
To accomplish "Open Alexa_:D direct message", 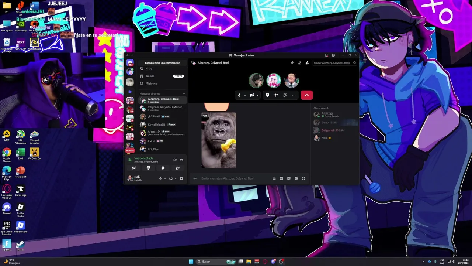I will pos(162,133).
